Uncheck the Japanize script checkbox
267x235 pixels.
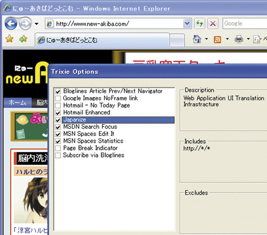coord(58,120)
